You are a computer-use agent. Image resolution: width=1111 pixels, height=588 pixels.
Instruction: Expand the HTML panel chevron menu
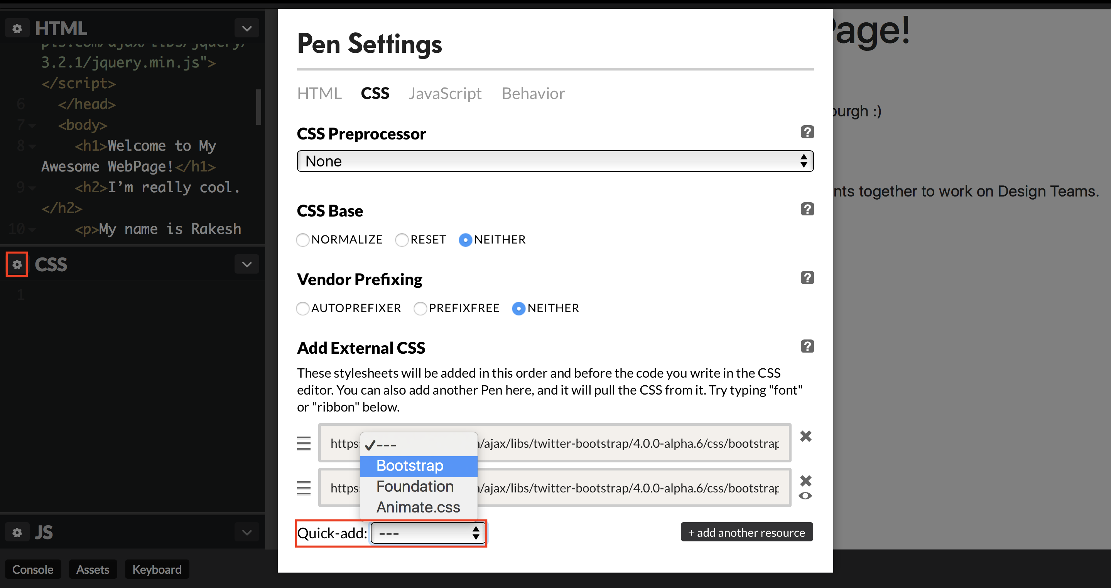(x=247, y=29)
